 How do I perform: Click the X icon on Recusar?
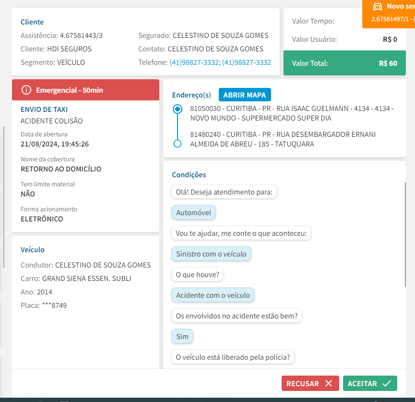tap(329, 383)
